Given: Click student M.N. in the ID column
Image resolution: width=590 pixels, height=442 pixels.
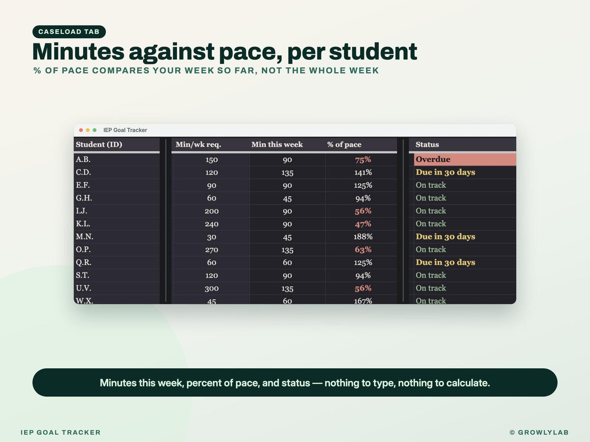Looking at the screenshot, I should [x=117, y=237].
